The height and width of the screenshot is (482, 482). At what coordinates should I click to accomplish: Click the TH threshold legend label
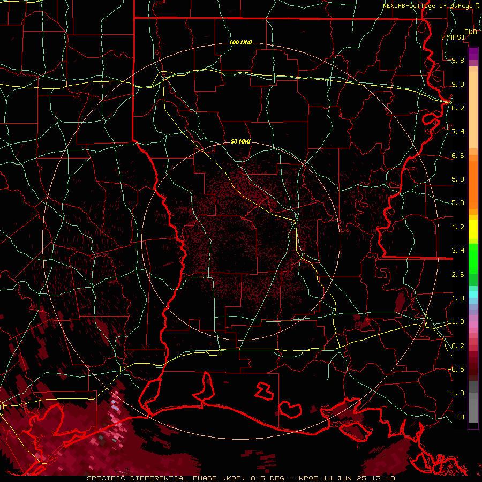click(460, 417)
